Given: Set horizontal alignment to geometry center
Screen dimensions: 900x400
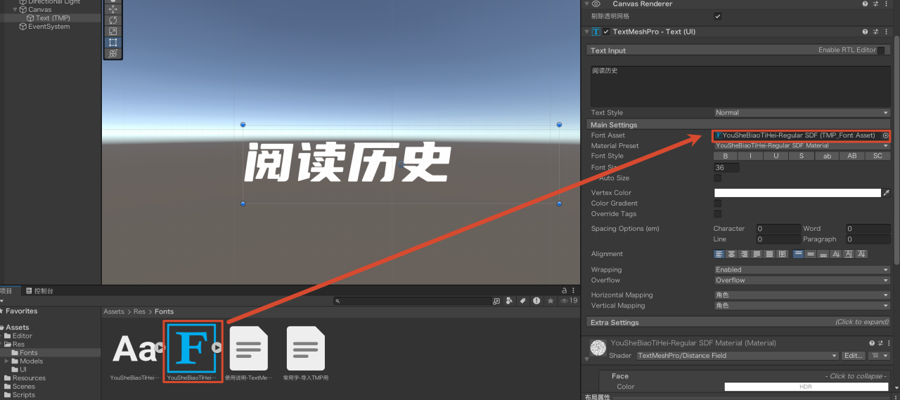Looking at the screenshot, I should click(x=783, y=254).
